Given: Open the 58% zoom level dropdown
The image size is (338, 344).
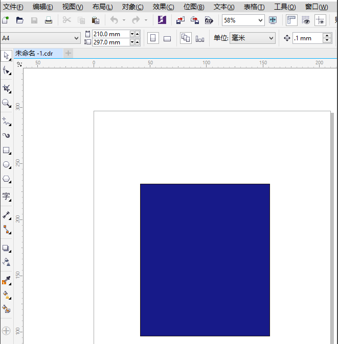Looking at the screenshot, I should coord(260,20).
